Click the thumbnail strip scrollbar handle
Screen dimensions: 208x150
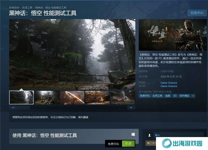(24, 108)
